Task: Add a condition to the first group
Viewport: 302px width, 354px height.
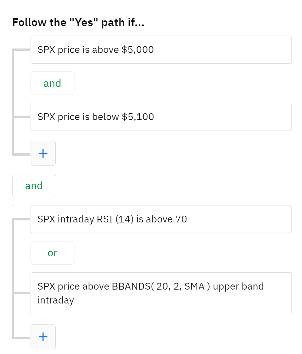Action: click(43, 153)
